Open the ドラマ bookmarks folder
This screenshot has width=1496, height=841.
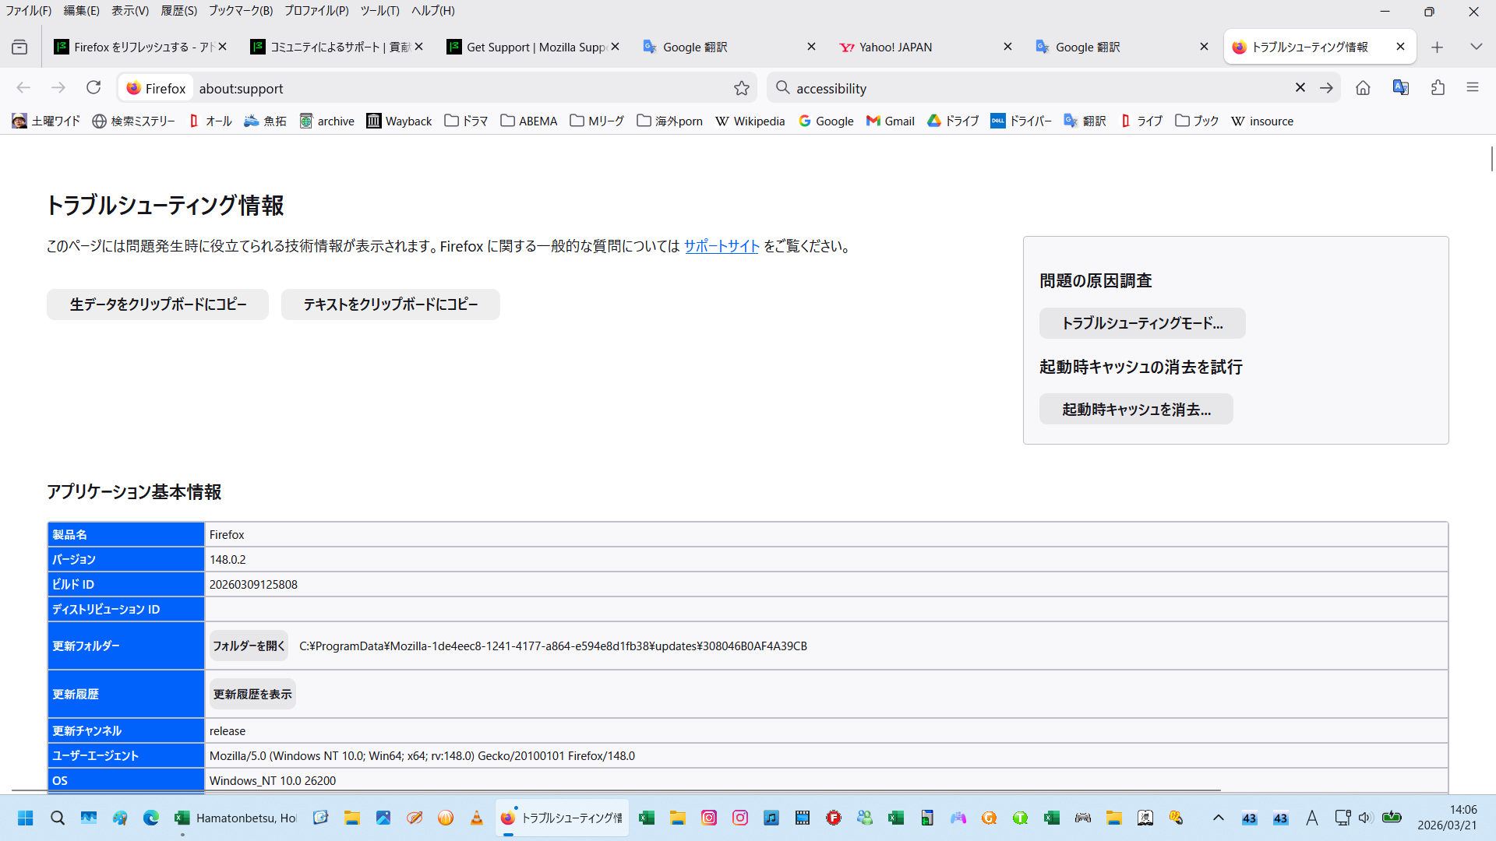tap(466, 121)
